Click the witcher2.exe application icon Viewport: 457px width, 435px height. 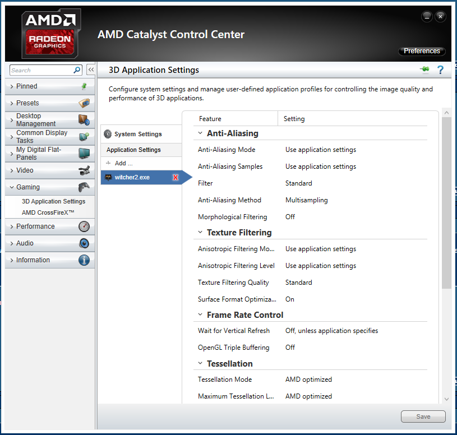tap(108, 177)
